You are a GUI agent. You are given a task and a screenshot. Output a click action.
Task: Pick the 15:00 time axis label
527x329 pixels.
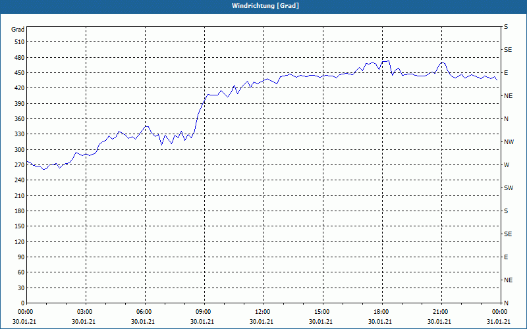(321, 312)
